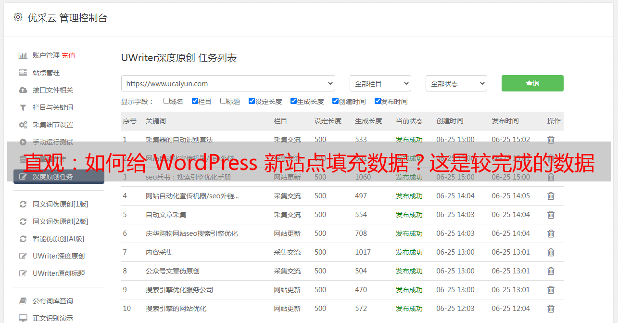Delete the task 自动文章采集 with trash icon
The height and width of the screenshot is (323, 618).
pos(551,215)
